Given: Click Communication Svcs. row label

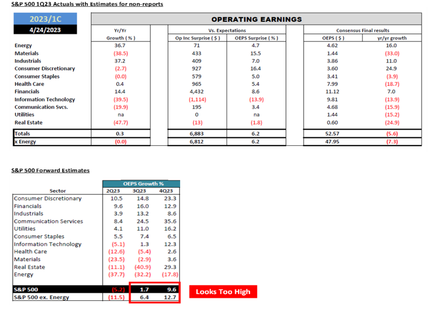Looking at the screenshot, I should (x=41, y=107).
